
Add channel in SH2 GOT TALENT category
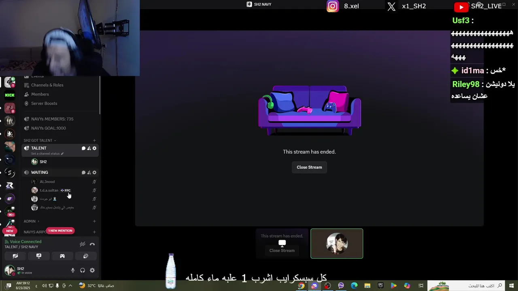pyautogui.click(x=94, y=140)
